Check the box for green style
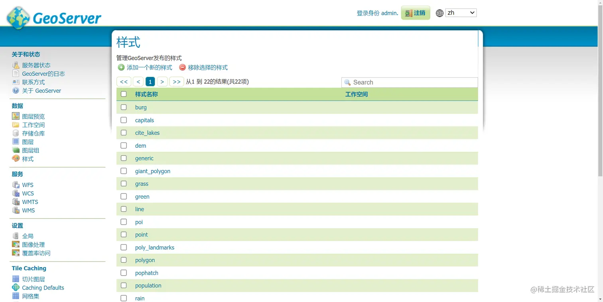Image resolution: width=603 pixels, height=302 pixels. pos(124,196)
